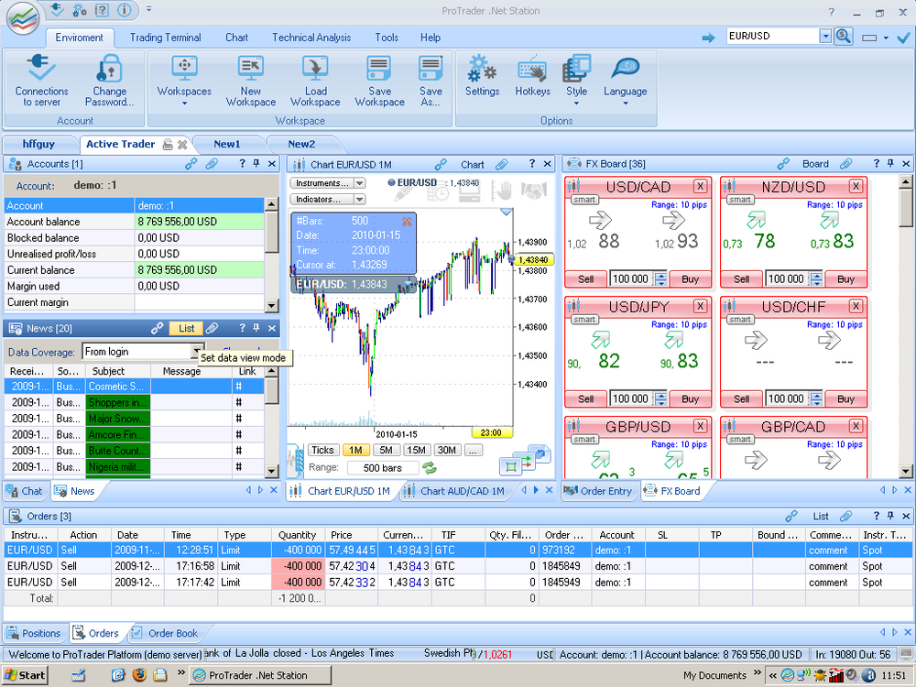The height and width of the screenshot is (687, 916).
Task: Click refresh icon next to 500 bars
Action: coord(430,467)
